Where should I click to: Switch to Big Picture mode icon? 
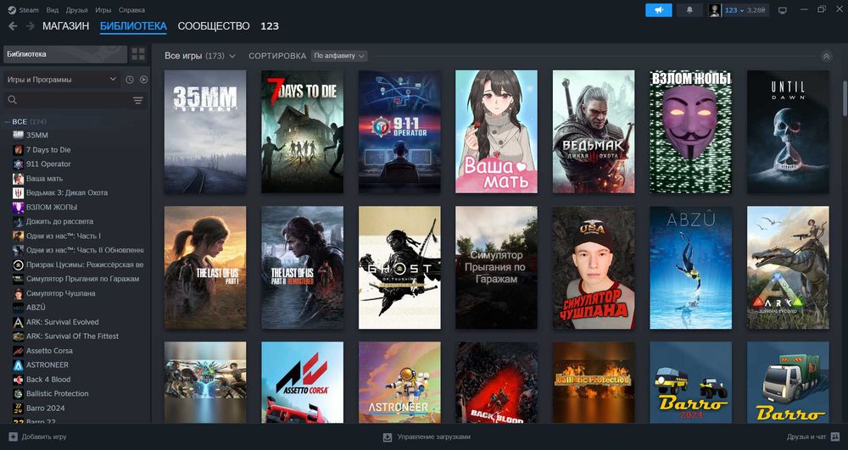pos(782,10)
